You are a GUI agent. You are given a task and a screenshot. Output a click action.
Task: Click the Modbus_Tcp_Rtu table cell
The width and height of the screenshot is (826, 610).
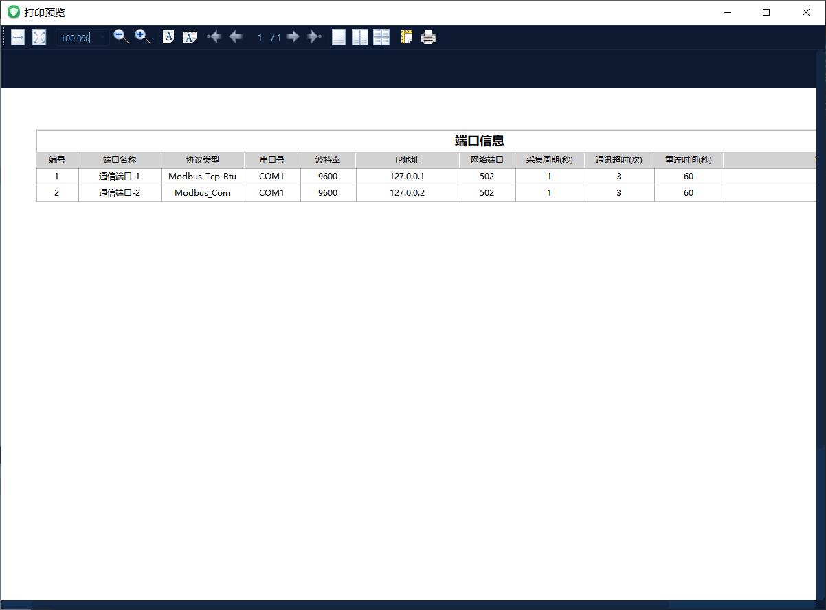(x=202, y=177)
